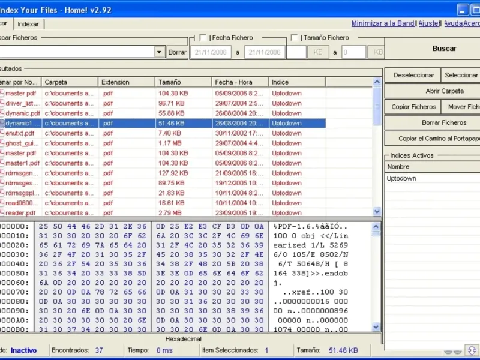This screenshot has height=360, width=480.
Task: Switch to the Indexar tab
Action: click(x=28, y=24)
